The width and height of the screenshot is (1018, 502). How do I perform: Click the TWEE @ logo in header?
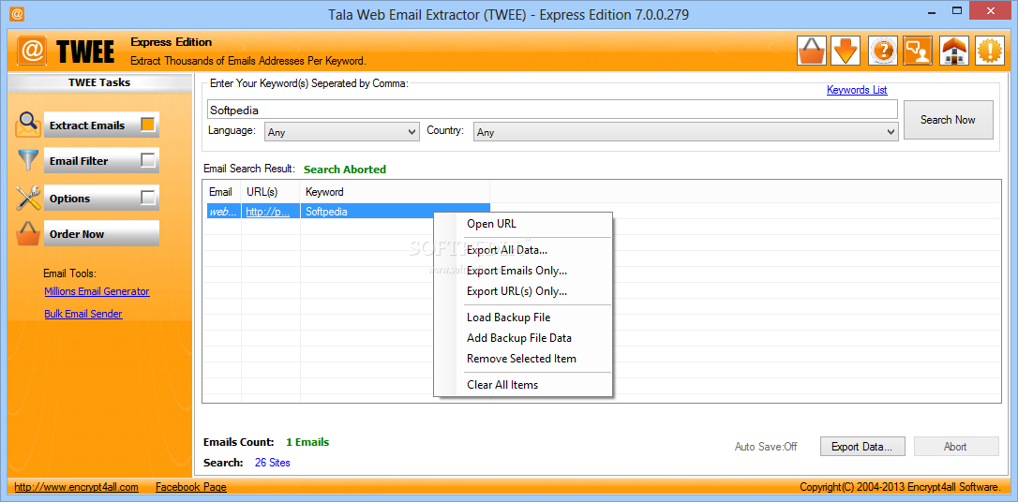click(31, 52)
